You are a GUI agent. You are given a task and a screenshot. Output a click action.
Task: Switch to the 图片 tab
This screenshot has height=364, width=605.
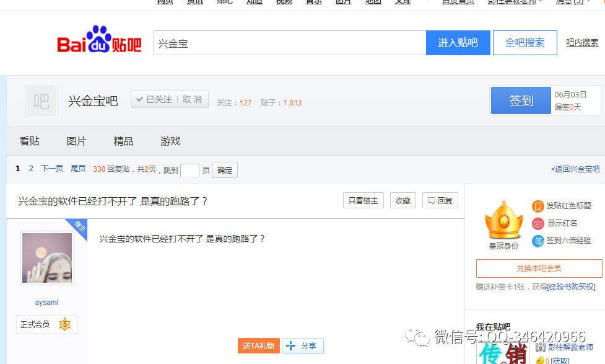point(76,141)
